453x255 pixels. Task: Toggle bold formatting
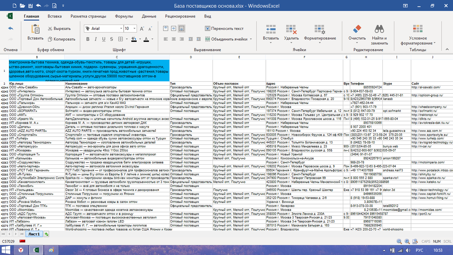[x=88, y=39]
